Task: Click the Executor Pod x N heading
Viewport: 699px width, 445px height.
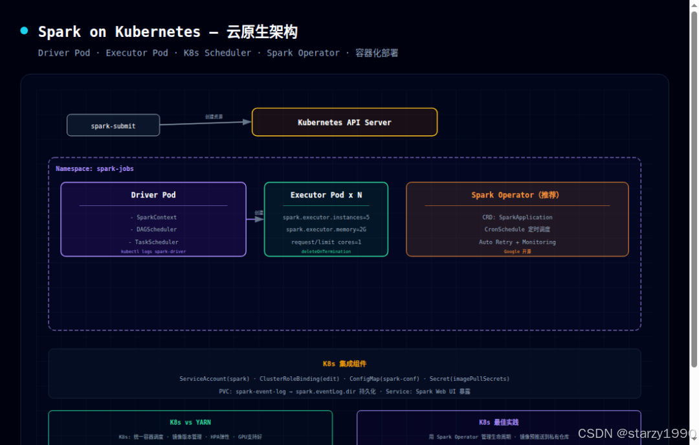Action: (326, 195)
